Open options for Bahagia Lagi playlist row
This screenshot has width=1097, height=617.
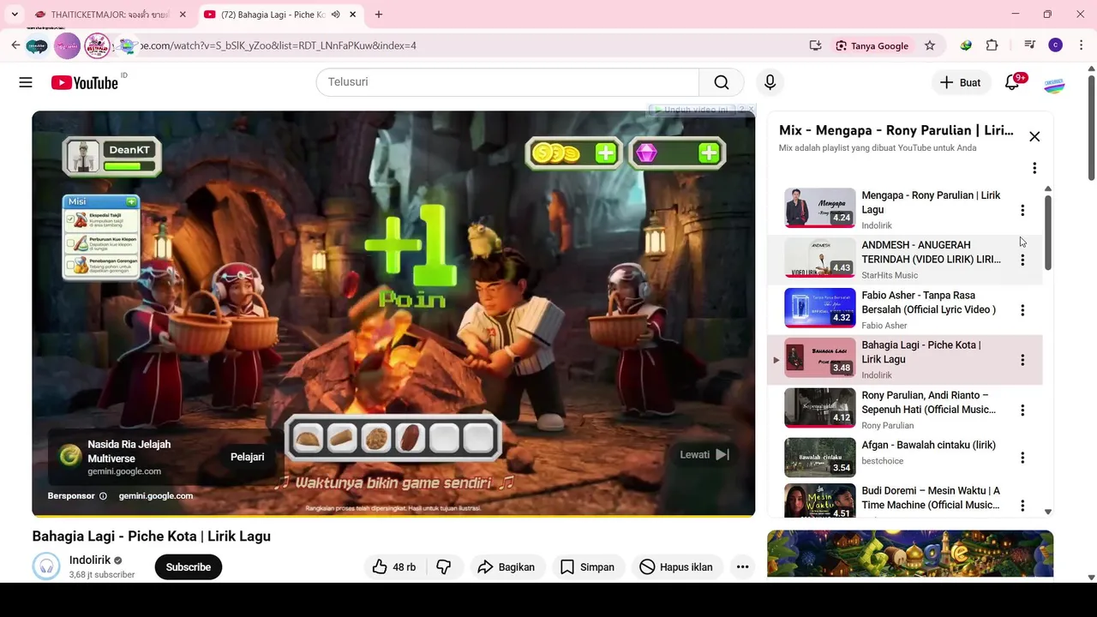tap(1022, 360)
